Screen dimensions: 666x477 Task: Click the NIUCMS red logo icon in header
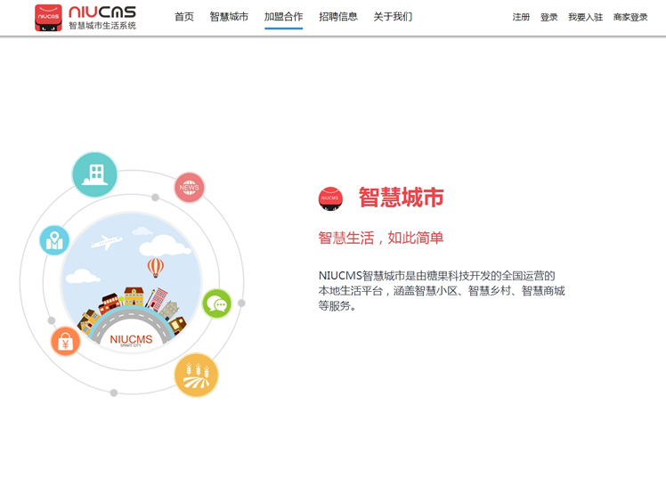[48, 18]
